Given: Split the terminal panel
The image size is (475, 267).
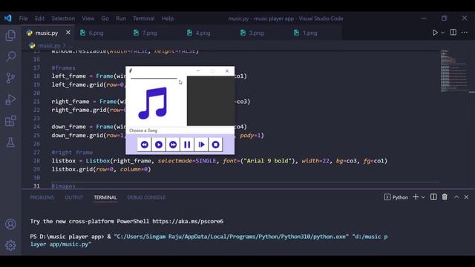Looking at the screenshot, I should [x=433, y=197].
